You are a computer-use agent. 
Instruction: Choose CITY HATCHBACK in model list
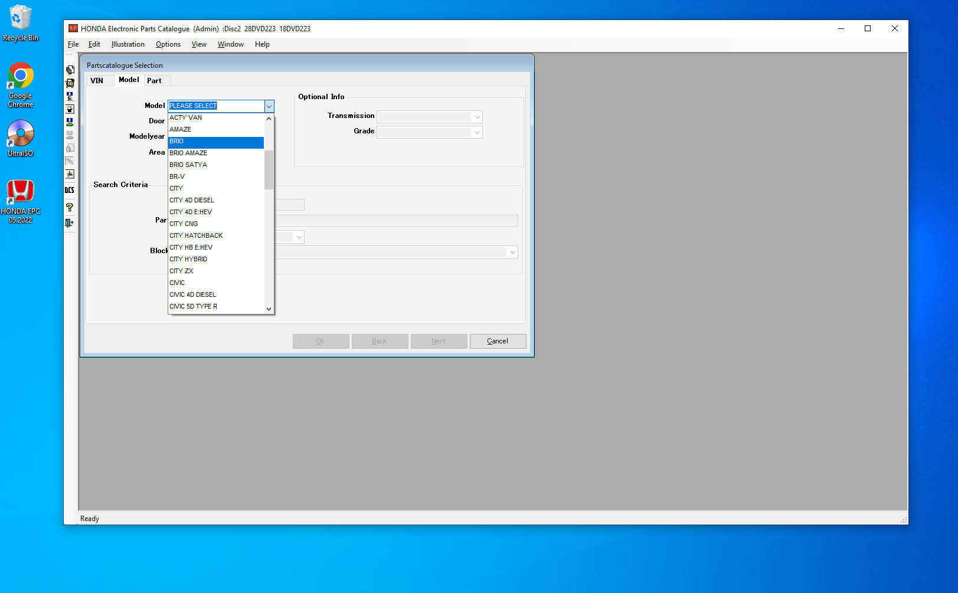pyautogui.click(x=196, y=235)
